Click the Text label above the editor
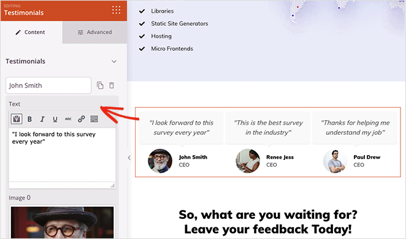 (x=15, y=104)
